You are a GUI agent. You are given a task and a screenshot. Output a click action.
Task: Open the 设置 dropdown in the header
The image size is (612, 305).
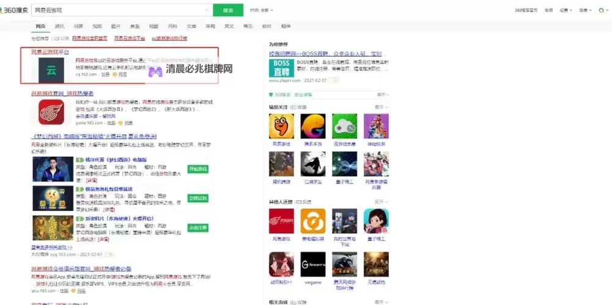566,10
